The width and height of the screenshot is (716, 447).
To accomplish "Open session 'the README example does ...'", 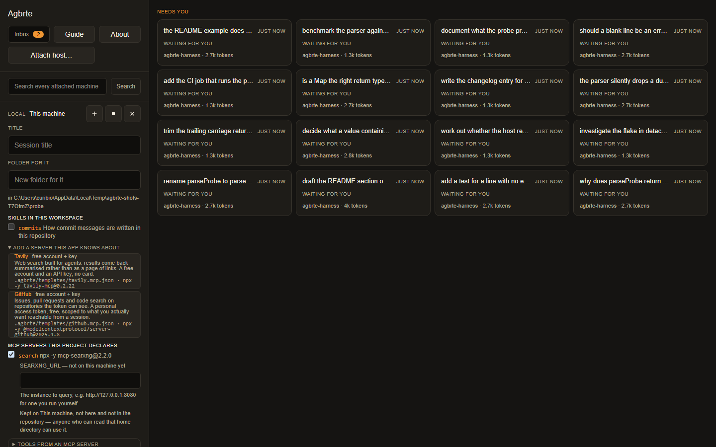I will tap(224, 43).
